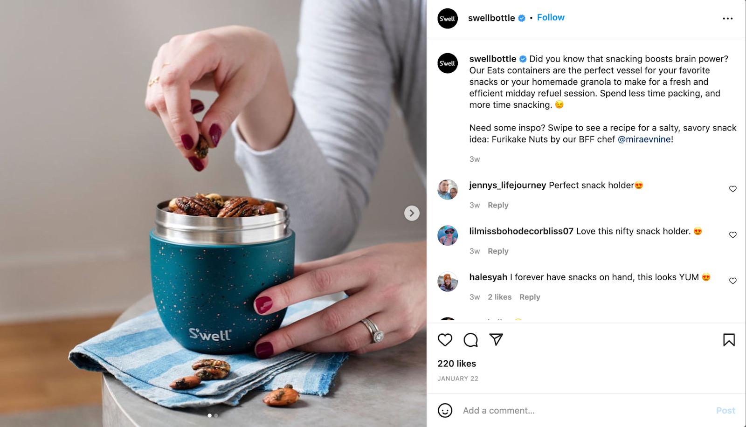
Task: Save the post with the bookmark icon
Action: (x=729, y=340)
